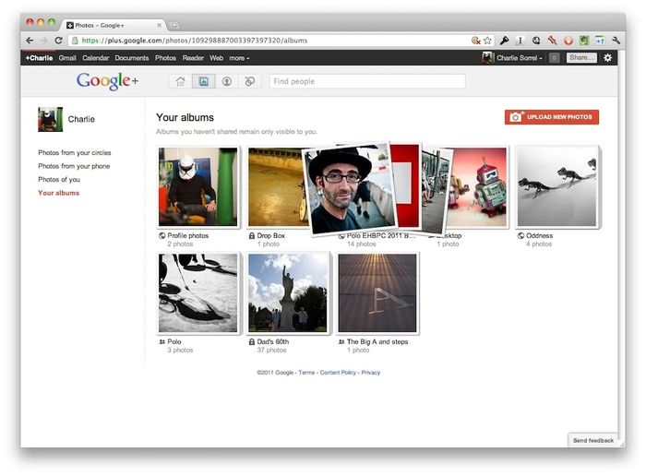
Task: Open the Circles icon in Google+ toolbar
Action: (x=248, y=81)
